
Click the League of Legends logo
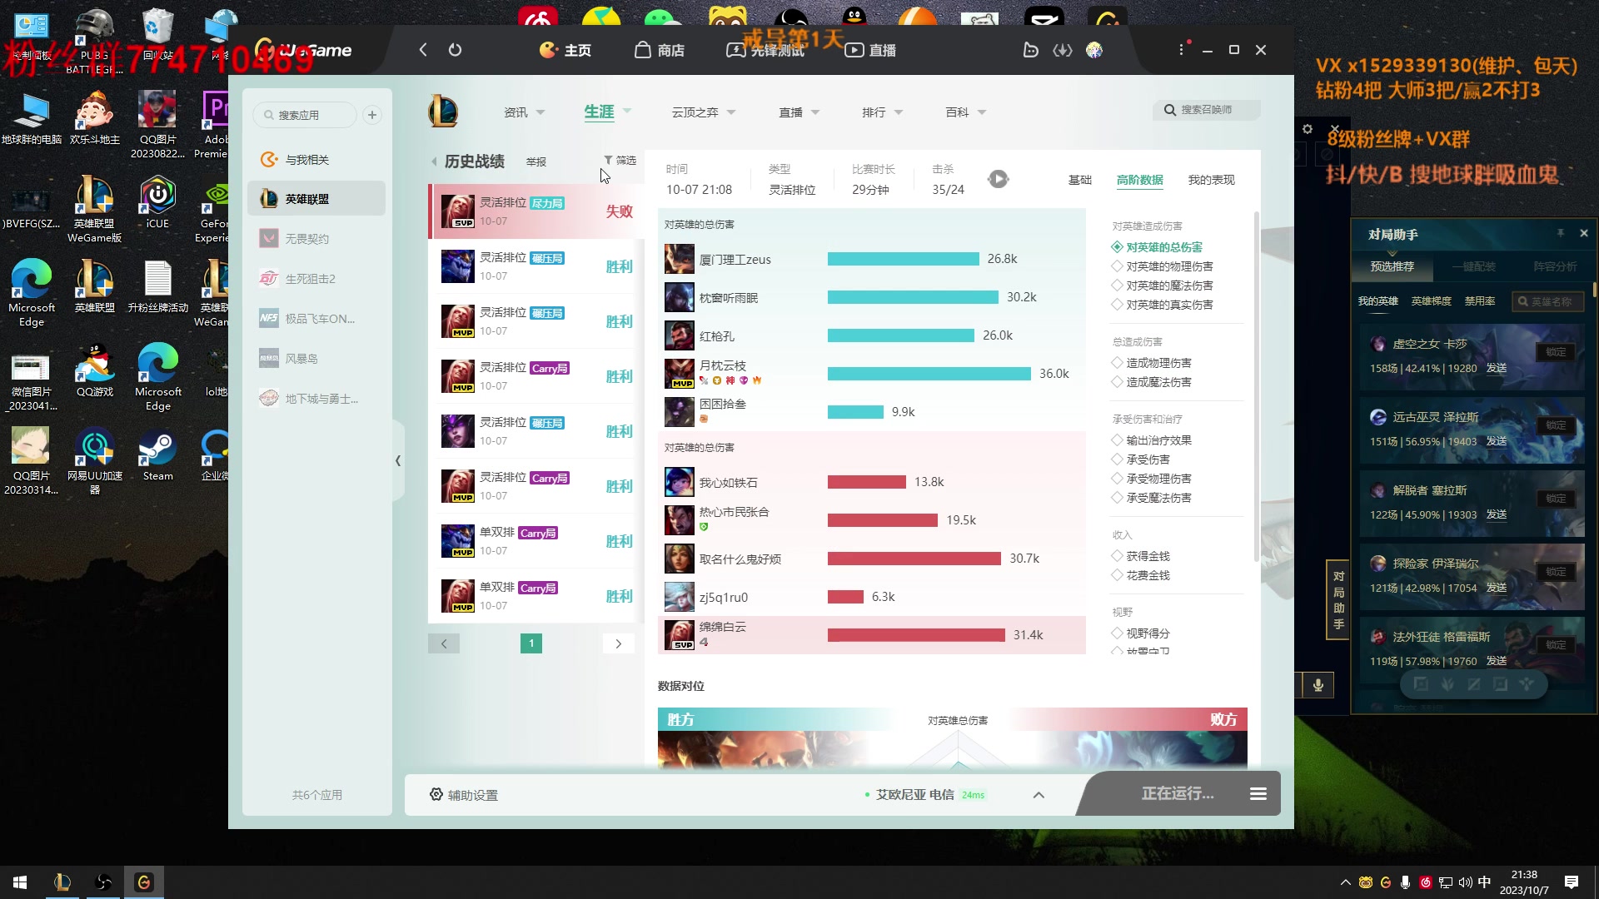point(443,112)
